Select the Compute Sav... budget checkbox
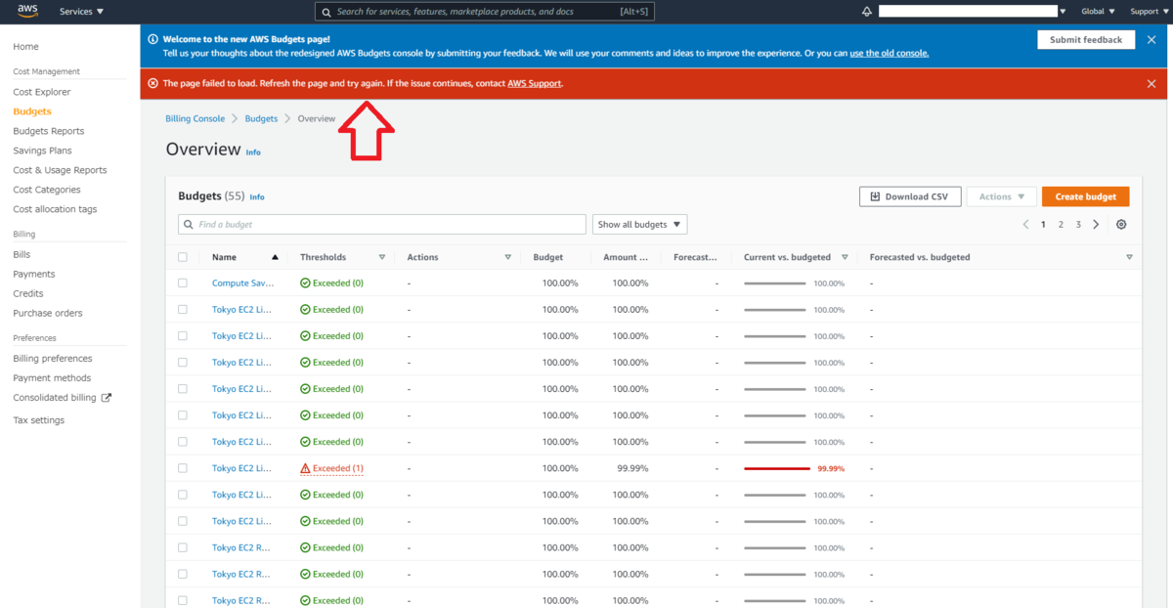 point(183,283)
